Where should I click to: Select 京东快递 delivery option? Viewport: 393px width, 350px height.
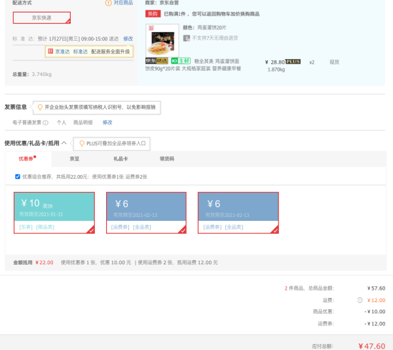tap(42, 18)
